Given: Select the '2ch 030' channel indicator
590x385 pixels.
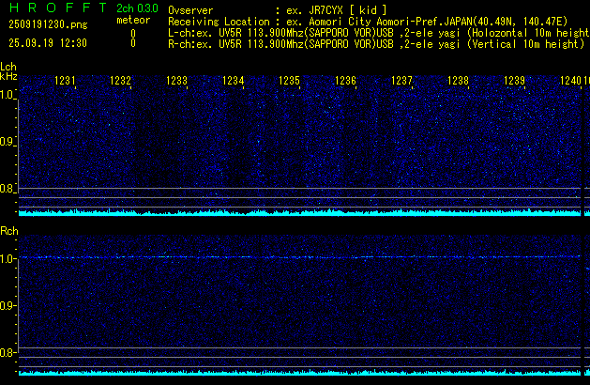Looking at the screenshot, I should (137, 8).
